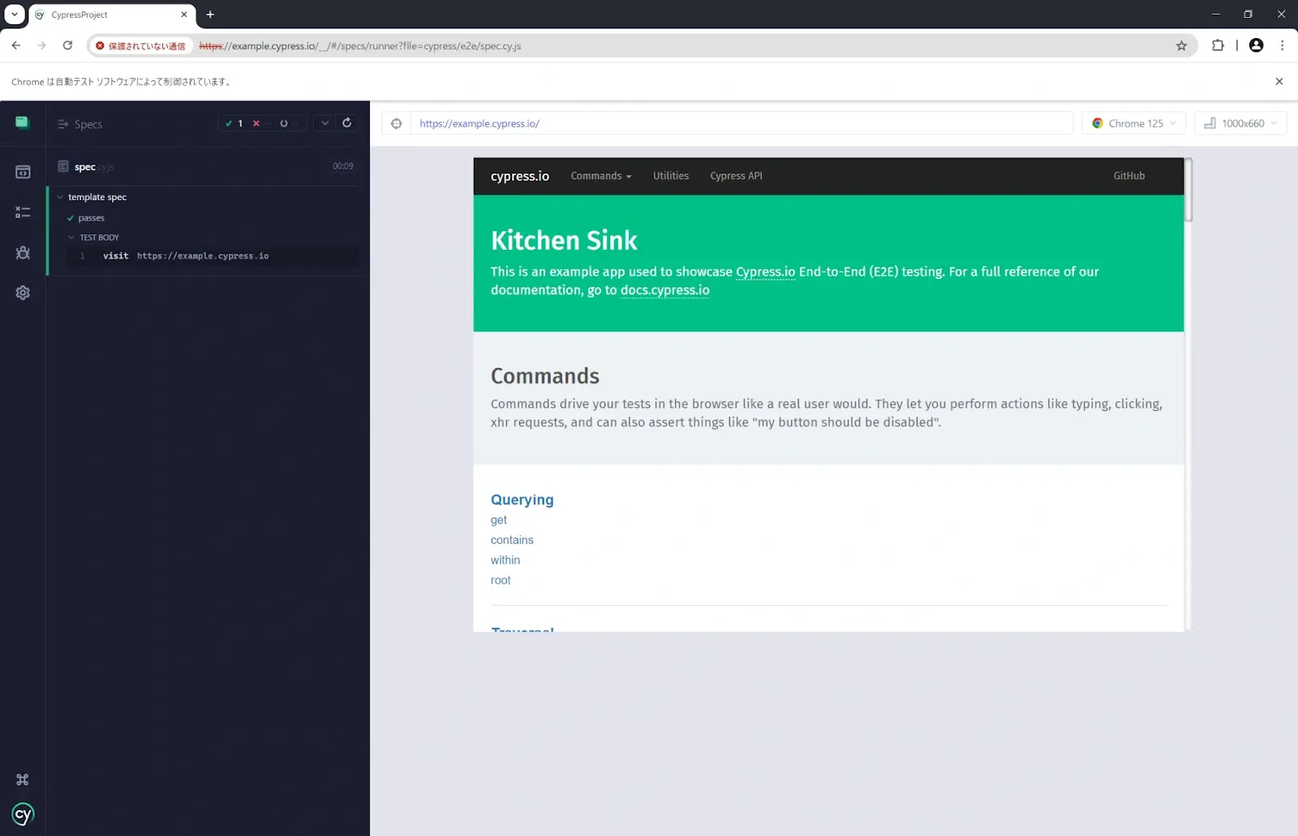Close the CypressProject tab

point(184,15)
